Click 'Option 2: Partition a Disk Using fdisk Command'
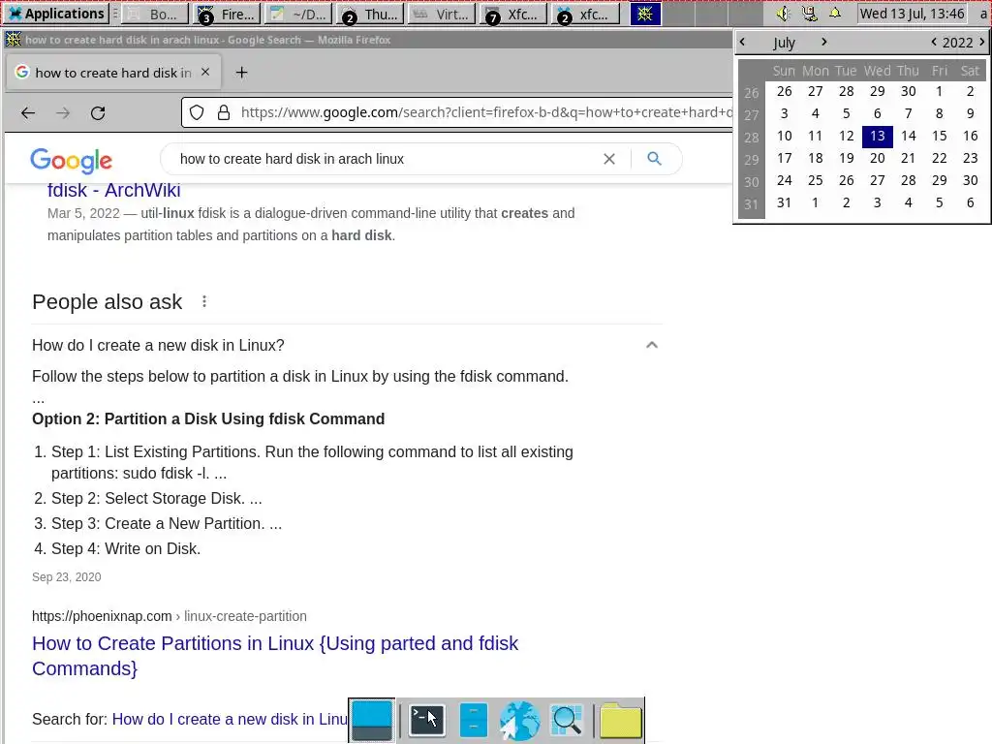 pyautogui.click(x=208, y=418)
